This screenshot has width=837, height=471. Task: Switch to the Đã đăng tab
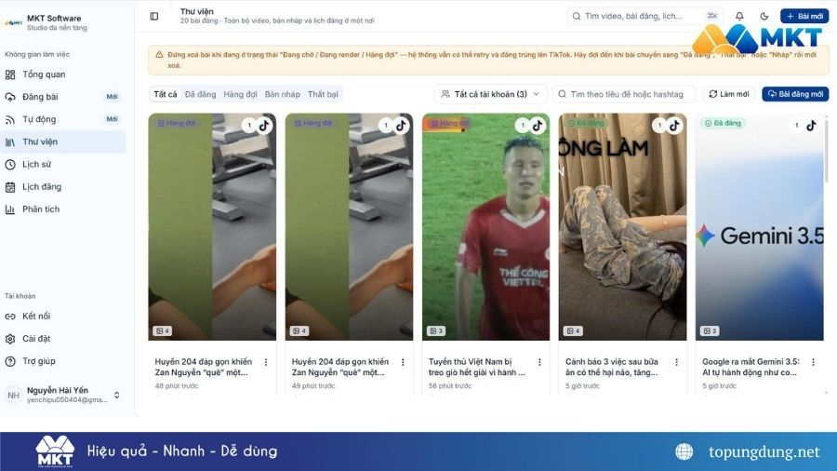(200, 94)
